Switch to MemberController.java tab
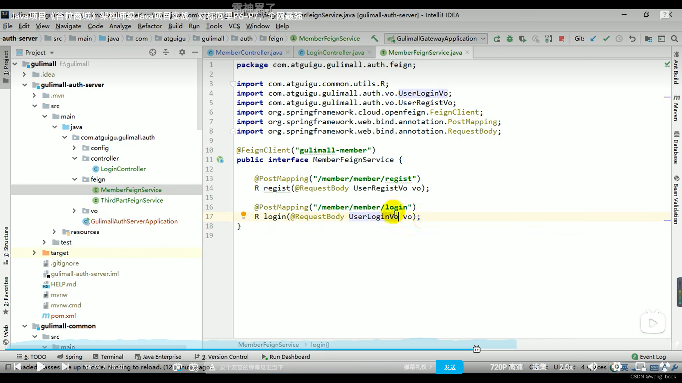The image size is (682, 383). pos(249,52)
